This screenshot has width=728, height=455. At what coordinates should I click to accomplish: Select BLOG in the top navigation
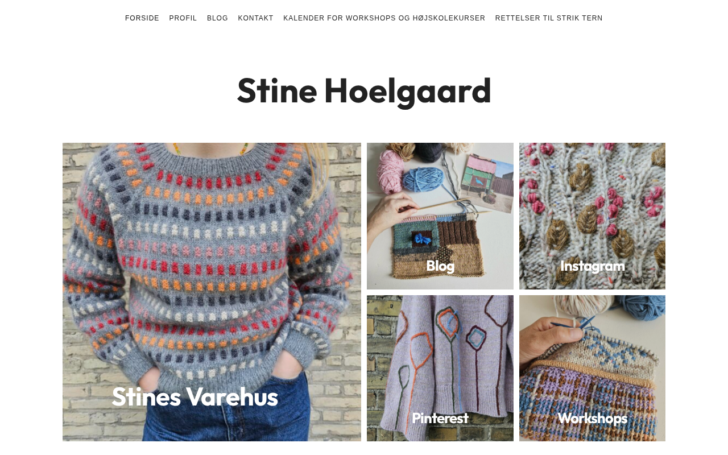tap(217, 18)
